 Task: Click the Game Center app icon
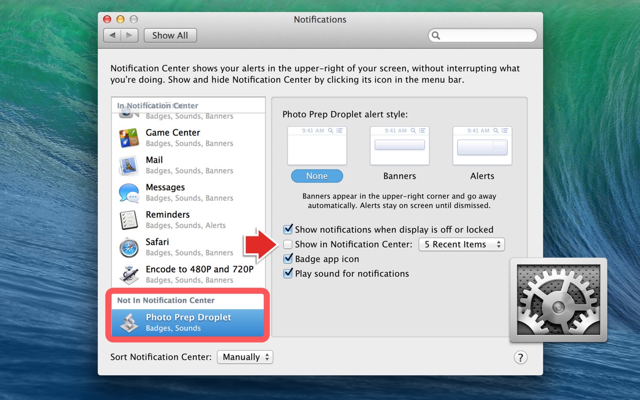pyautogui.click(x=129, y=137)
